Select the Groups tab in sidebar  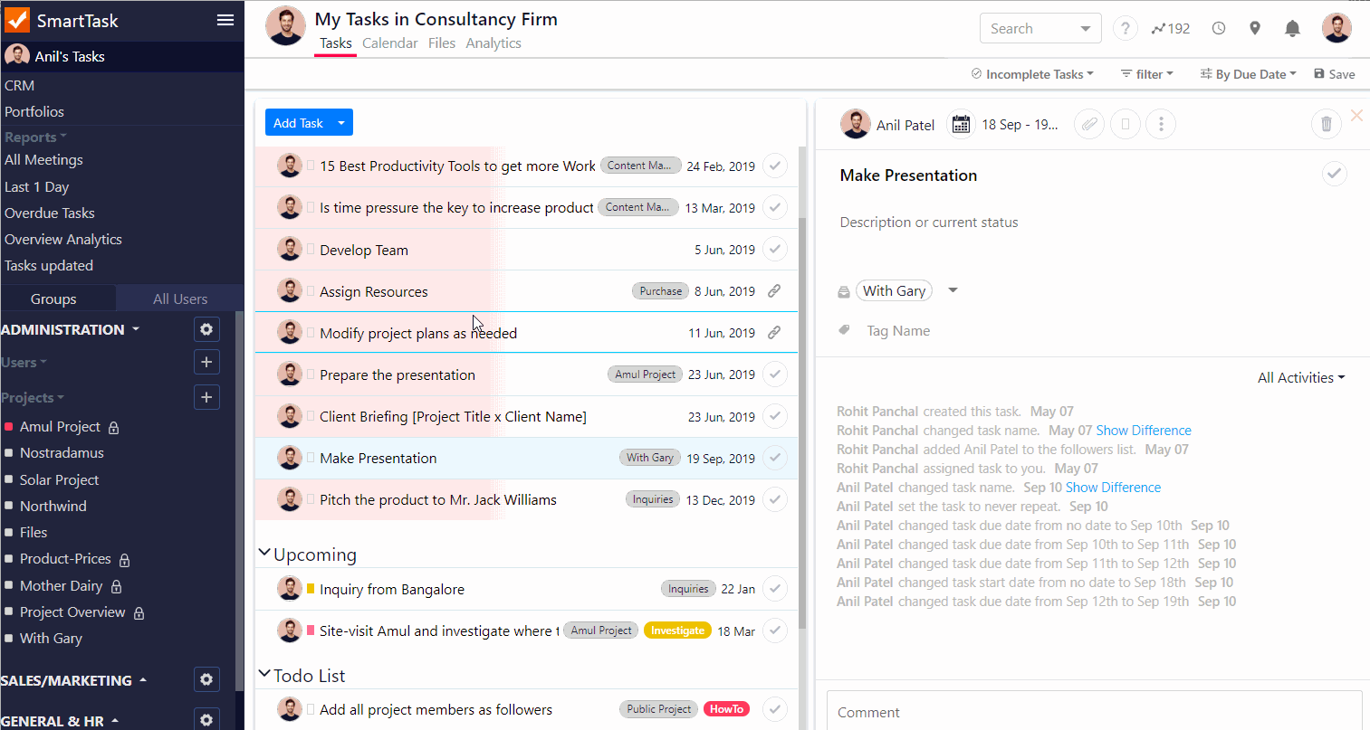[53, 299]
